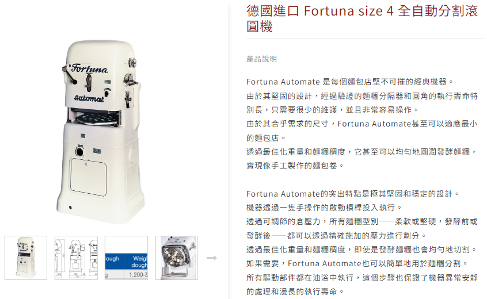Screen dimensions: 487x299
Task: Click the Fortuna script logo on the machine
Action: (89, 68)
